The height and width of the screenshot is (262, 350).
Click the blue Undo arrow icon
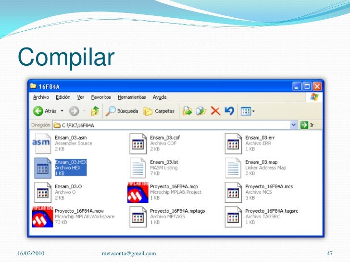(229, 111)
